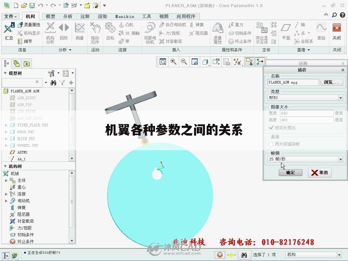
Task: Click the red 关闭 close mechanism button
Action: (337, 32)
